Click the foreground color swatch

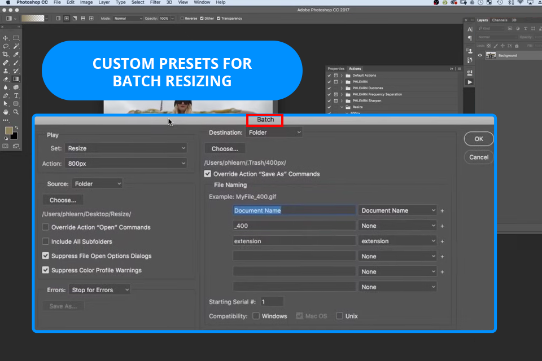click(x=8, y=130)
